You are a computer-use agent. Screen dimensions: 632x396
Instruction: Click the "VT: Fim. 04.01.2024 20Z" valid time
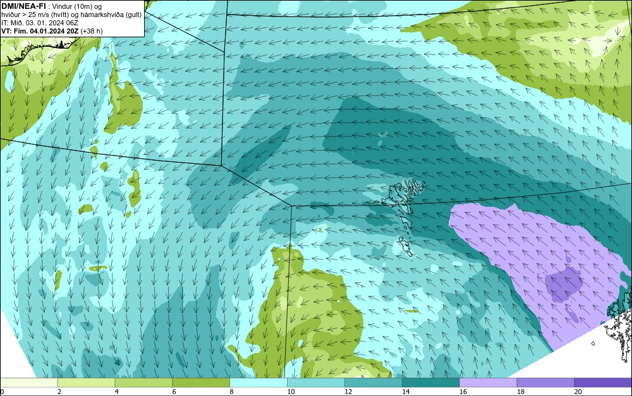click(x=40, y=31)
